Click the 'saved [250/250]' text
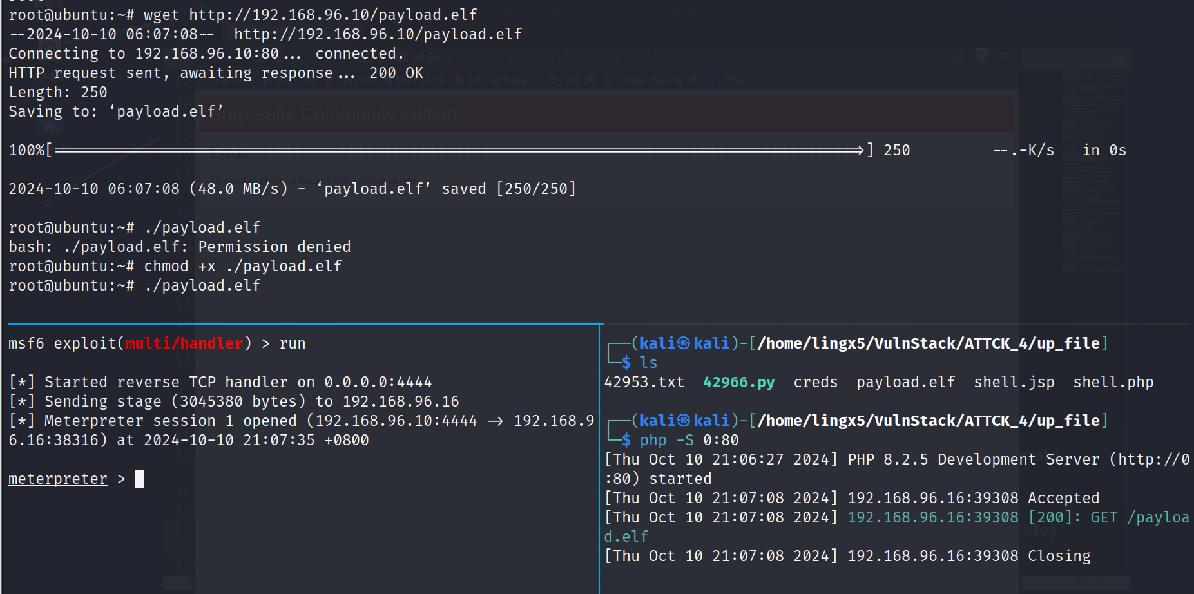 coord(509,189)
